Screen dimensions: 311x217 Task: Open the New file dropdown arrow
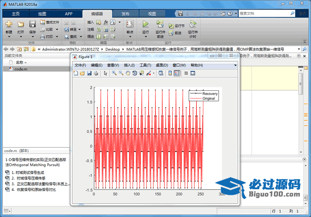[x=9, y=37]
